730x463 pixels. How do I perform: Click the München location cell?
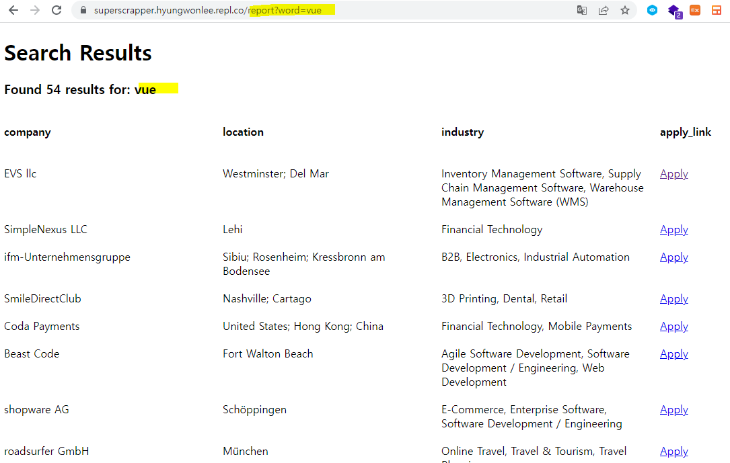246,452
